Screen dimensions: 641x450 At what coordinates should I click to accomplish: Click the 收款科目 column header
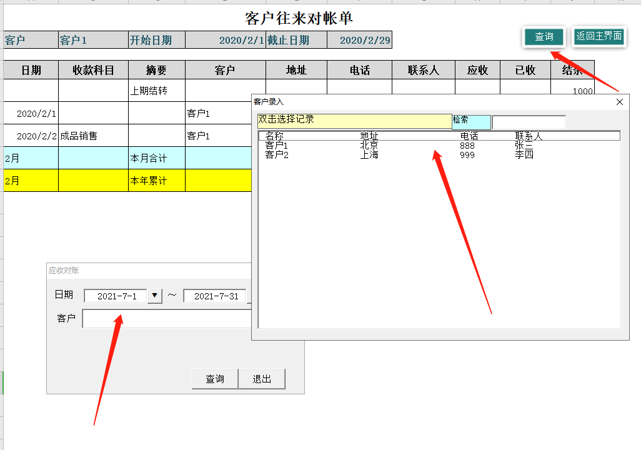point(93,70)
